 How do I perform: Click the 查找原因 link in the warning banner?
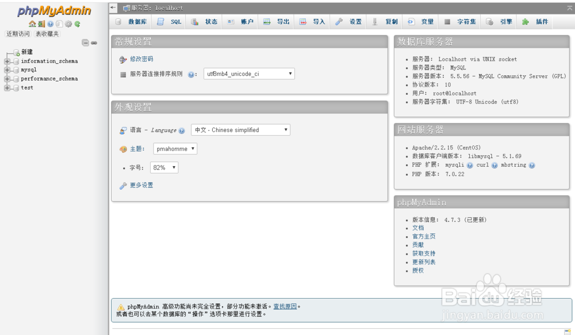[x=286, y=306]
